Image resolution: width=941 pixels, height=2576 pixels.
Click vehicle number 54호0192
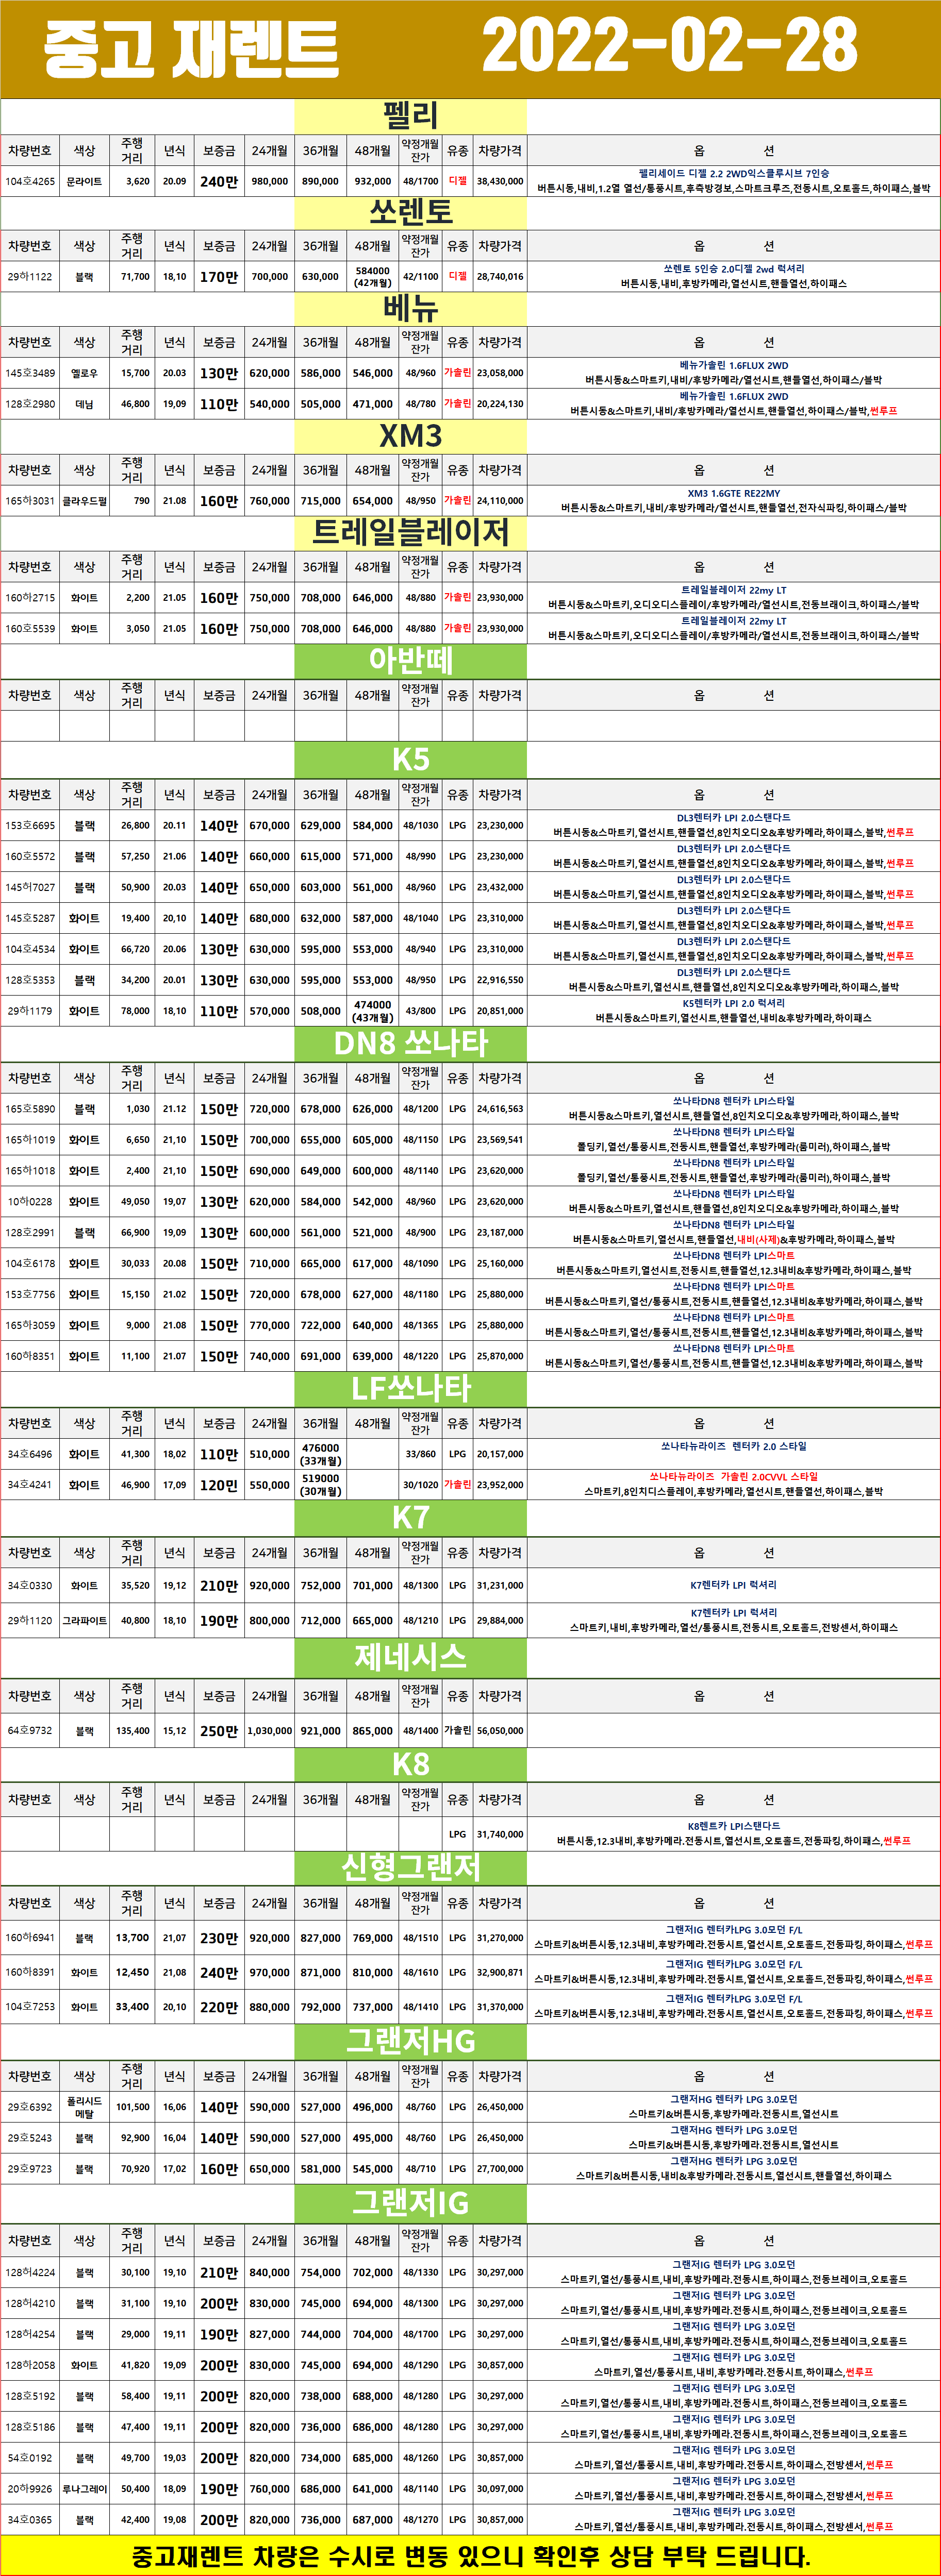pos(30,2458)
